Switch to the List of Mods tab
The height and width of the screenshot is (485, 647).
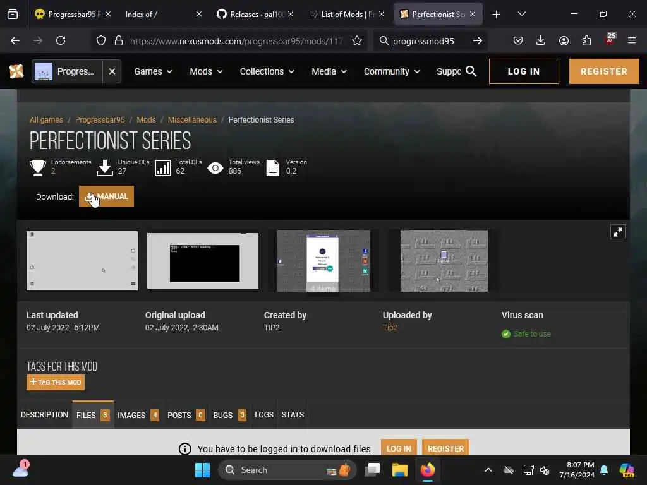pos(346,15)
